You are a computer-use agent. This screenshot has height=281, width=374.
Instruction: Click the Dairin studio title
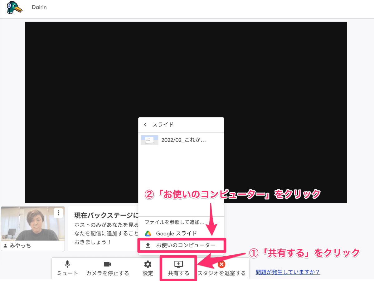pyautogui.click(x=39, y=7)
